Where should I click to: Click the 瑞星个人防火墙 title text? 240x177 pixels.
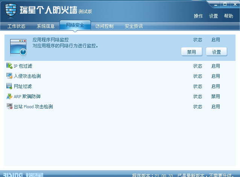point(49,10)
